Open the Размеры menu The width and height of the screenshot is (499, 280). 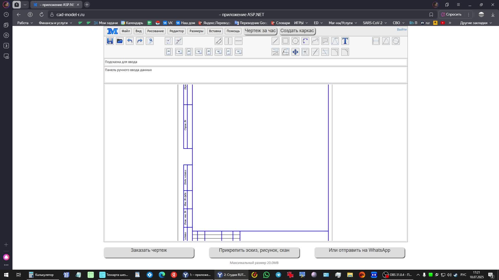click(196, 31)
